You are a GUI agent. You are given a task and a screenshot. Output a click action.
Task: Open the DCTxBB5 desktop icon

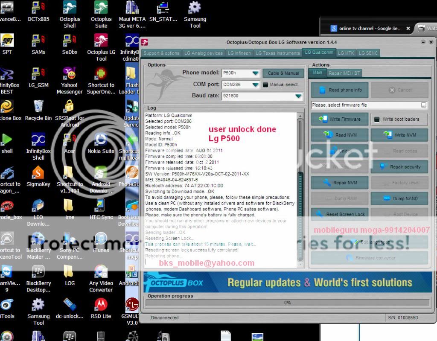coord(38,12)
